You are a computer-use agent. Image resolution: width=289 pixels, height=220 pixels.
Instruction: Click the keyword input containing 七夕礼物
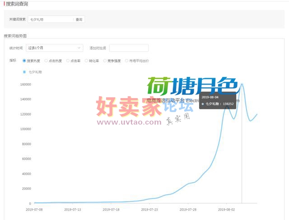(x=50, y=20)
